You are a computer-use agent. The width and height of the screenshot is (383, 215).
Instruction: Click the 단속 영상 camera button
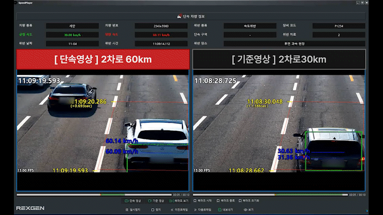pos(133,201)
